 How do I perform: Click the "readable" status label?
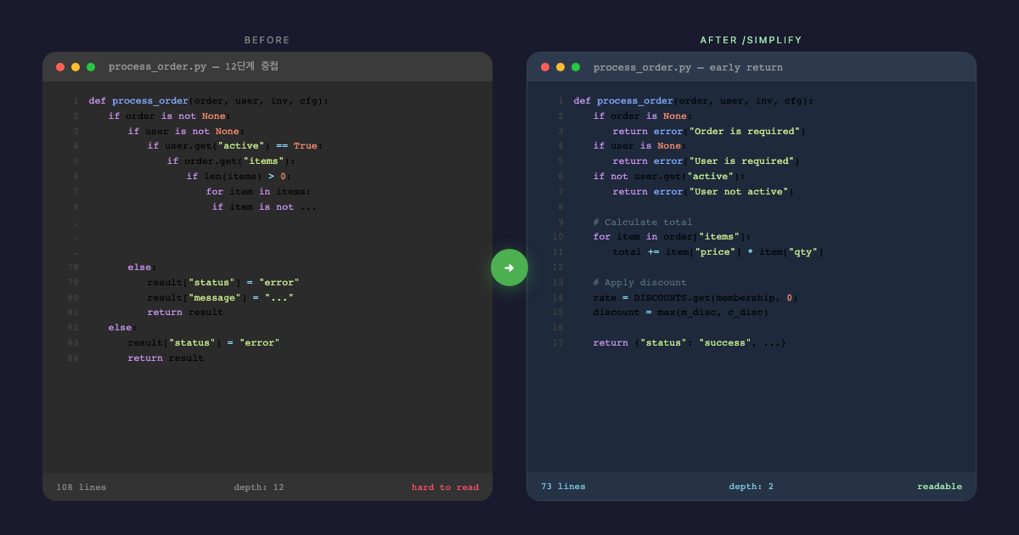(939, 487)
